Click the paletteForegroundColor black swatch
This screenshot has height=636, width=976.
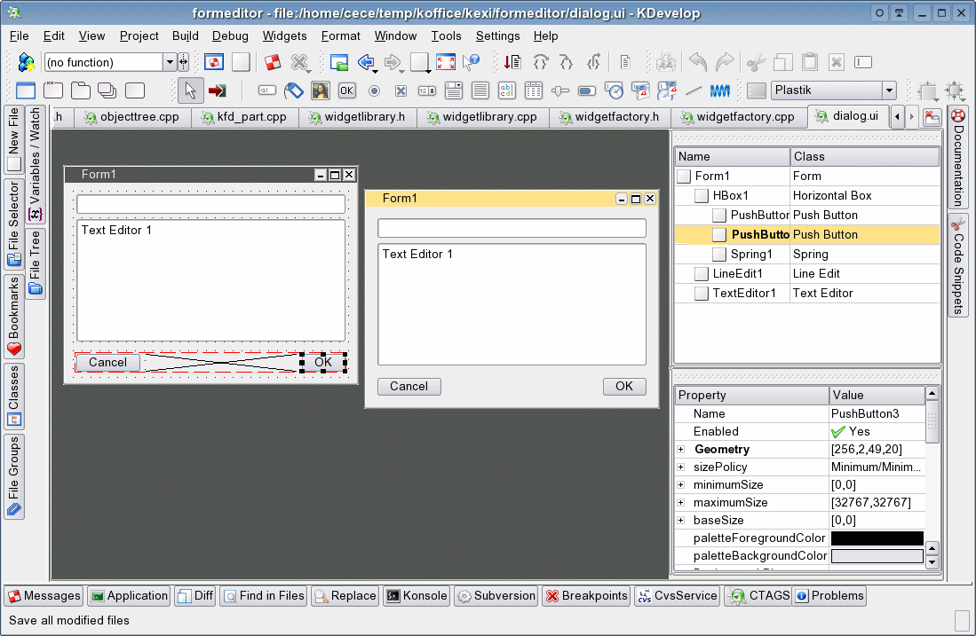click(877, 538)
